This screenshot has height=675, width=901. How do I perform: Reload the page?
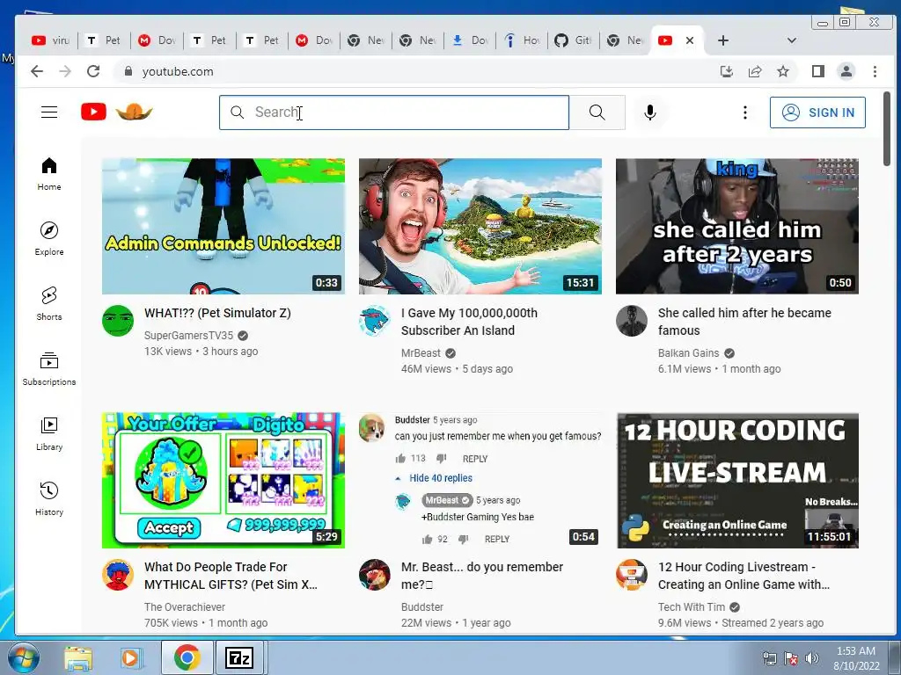(x=93, y=71)
